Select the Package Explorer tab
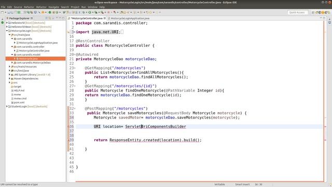Viewport: 332px width, 187px height. 19,18
